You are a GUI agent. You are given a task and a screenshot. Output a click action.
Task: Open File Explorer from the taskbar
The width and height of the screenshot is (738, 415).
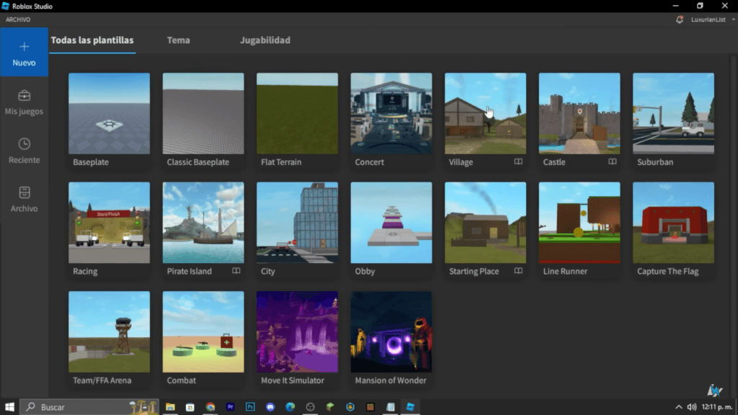[170, 407]
